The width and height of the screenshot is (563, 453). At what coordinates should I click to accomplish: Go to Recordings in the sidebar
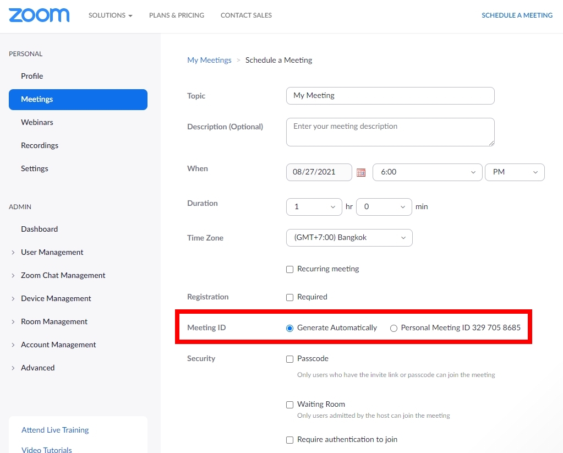(40, 145)
